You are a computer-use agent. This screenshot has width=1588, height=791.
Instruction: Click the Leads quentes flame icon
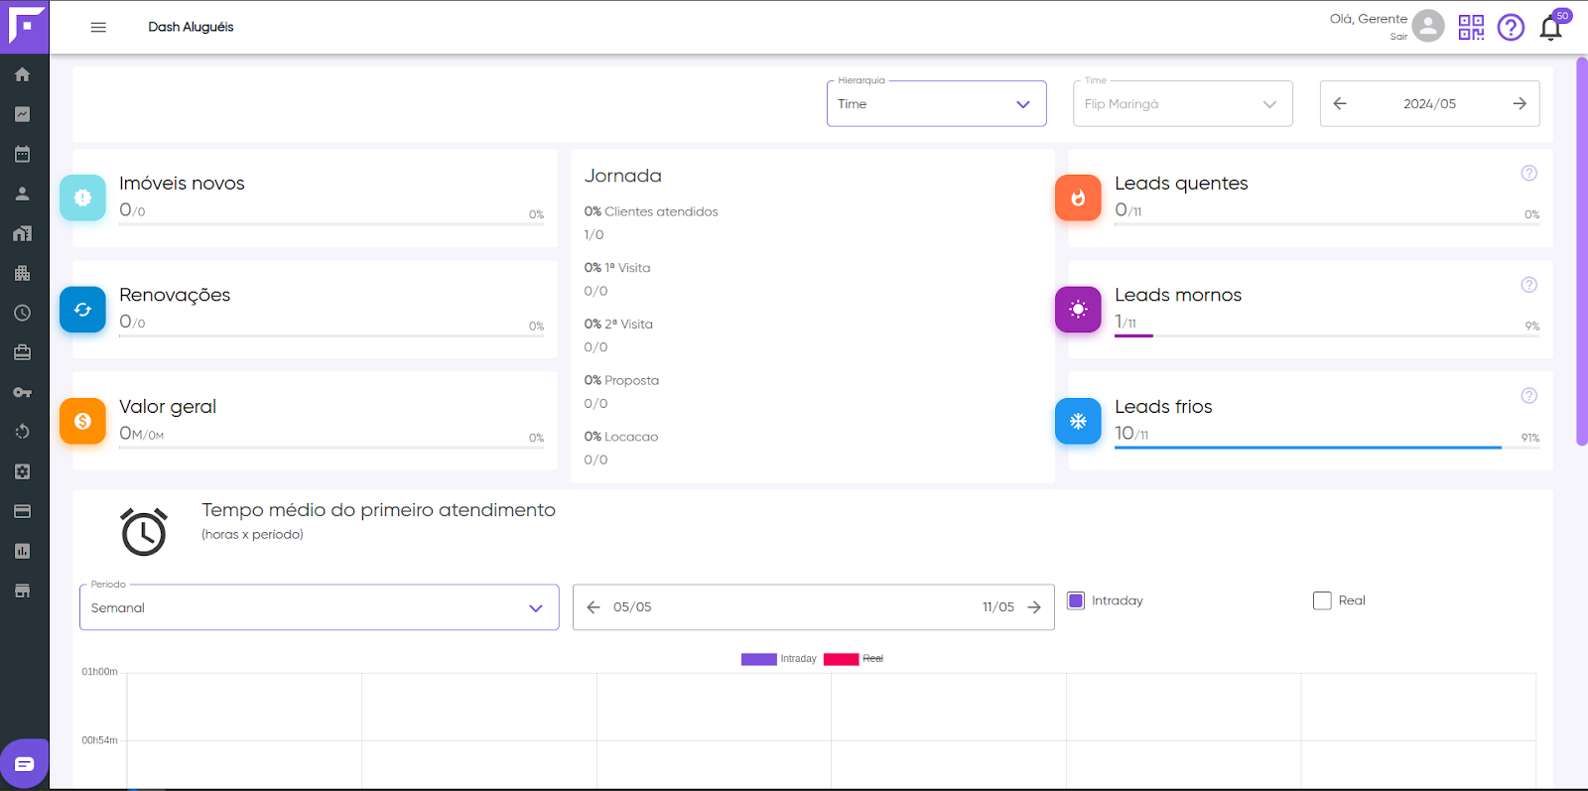click(1078, 198)
